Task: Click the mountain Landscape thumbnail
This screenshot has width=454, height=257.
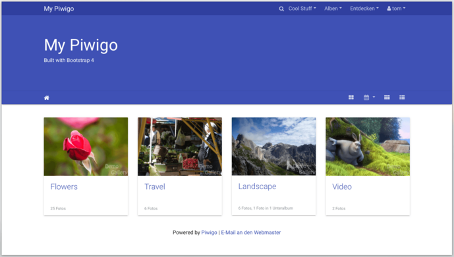Action: click(273, 146)
